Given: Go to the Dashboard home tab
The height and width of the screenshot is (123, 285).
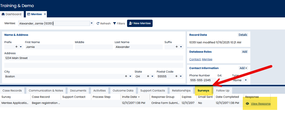Looking at the screenshot, I should coord(11,14).
